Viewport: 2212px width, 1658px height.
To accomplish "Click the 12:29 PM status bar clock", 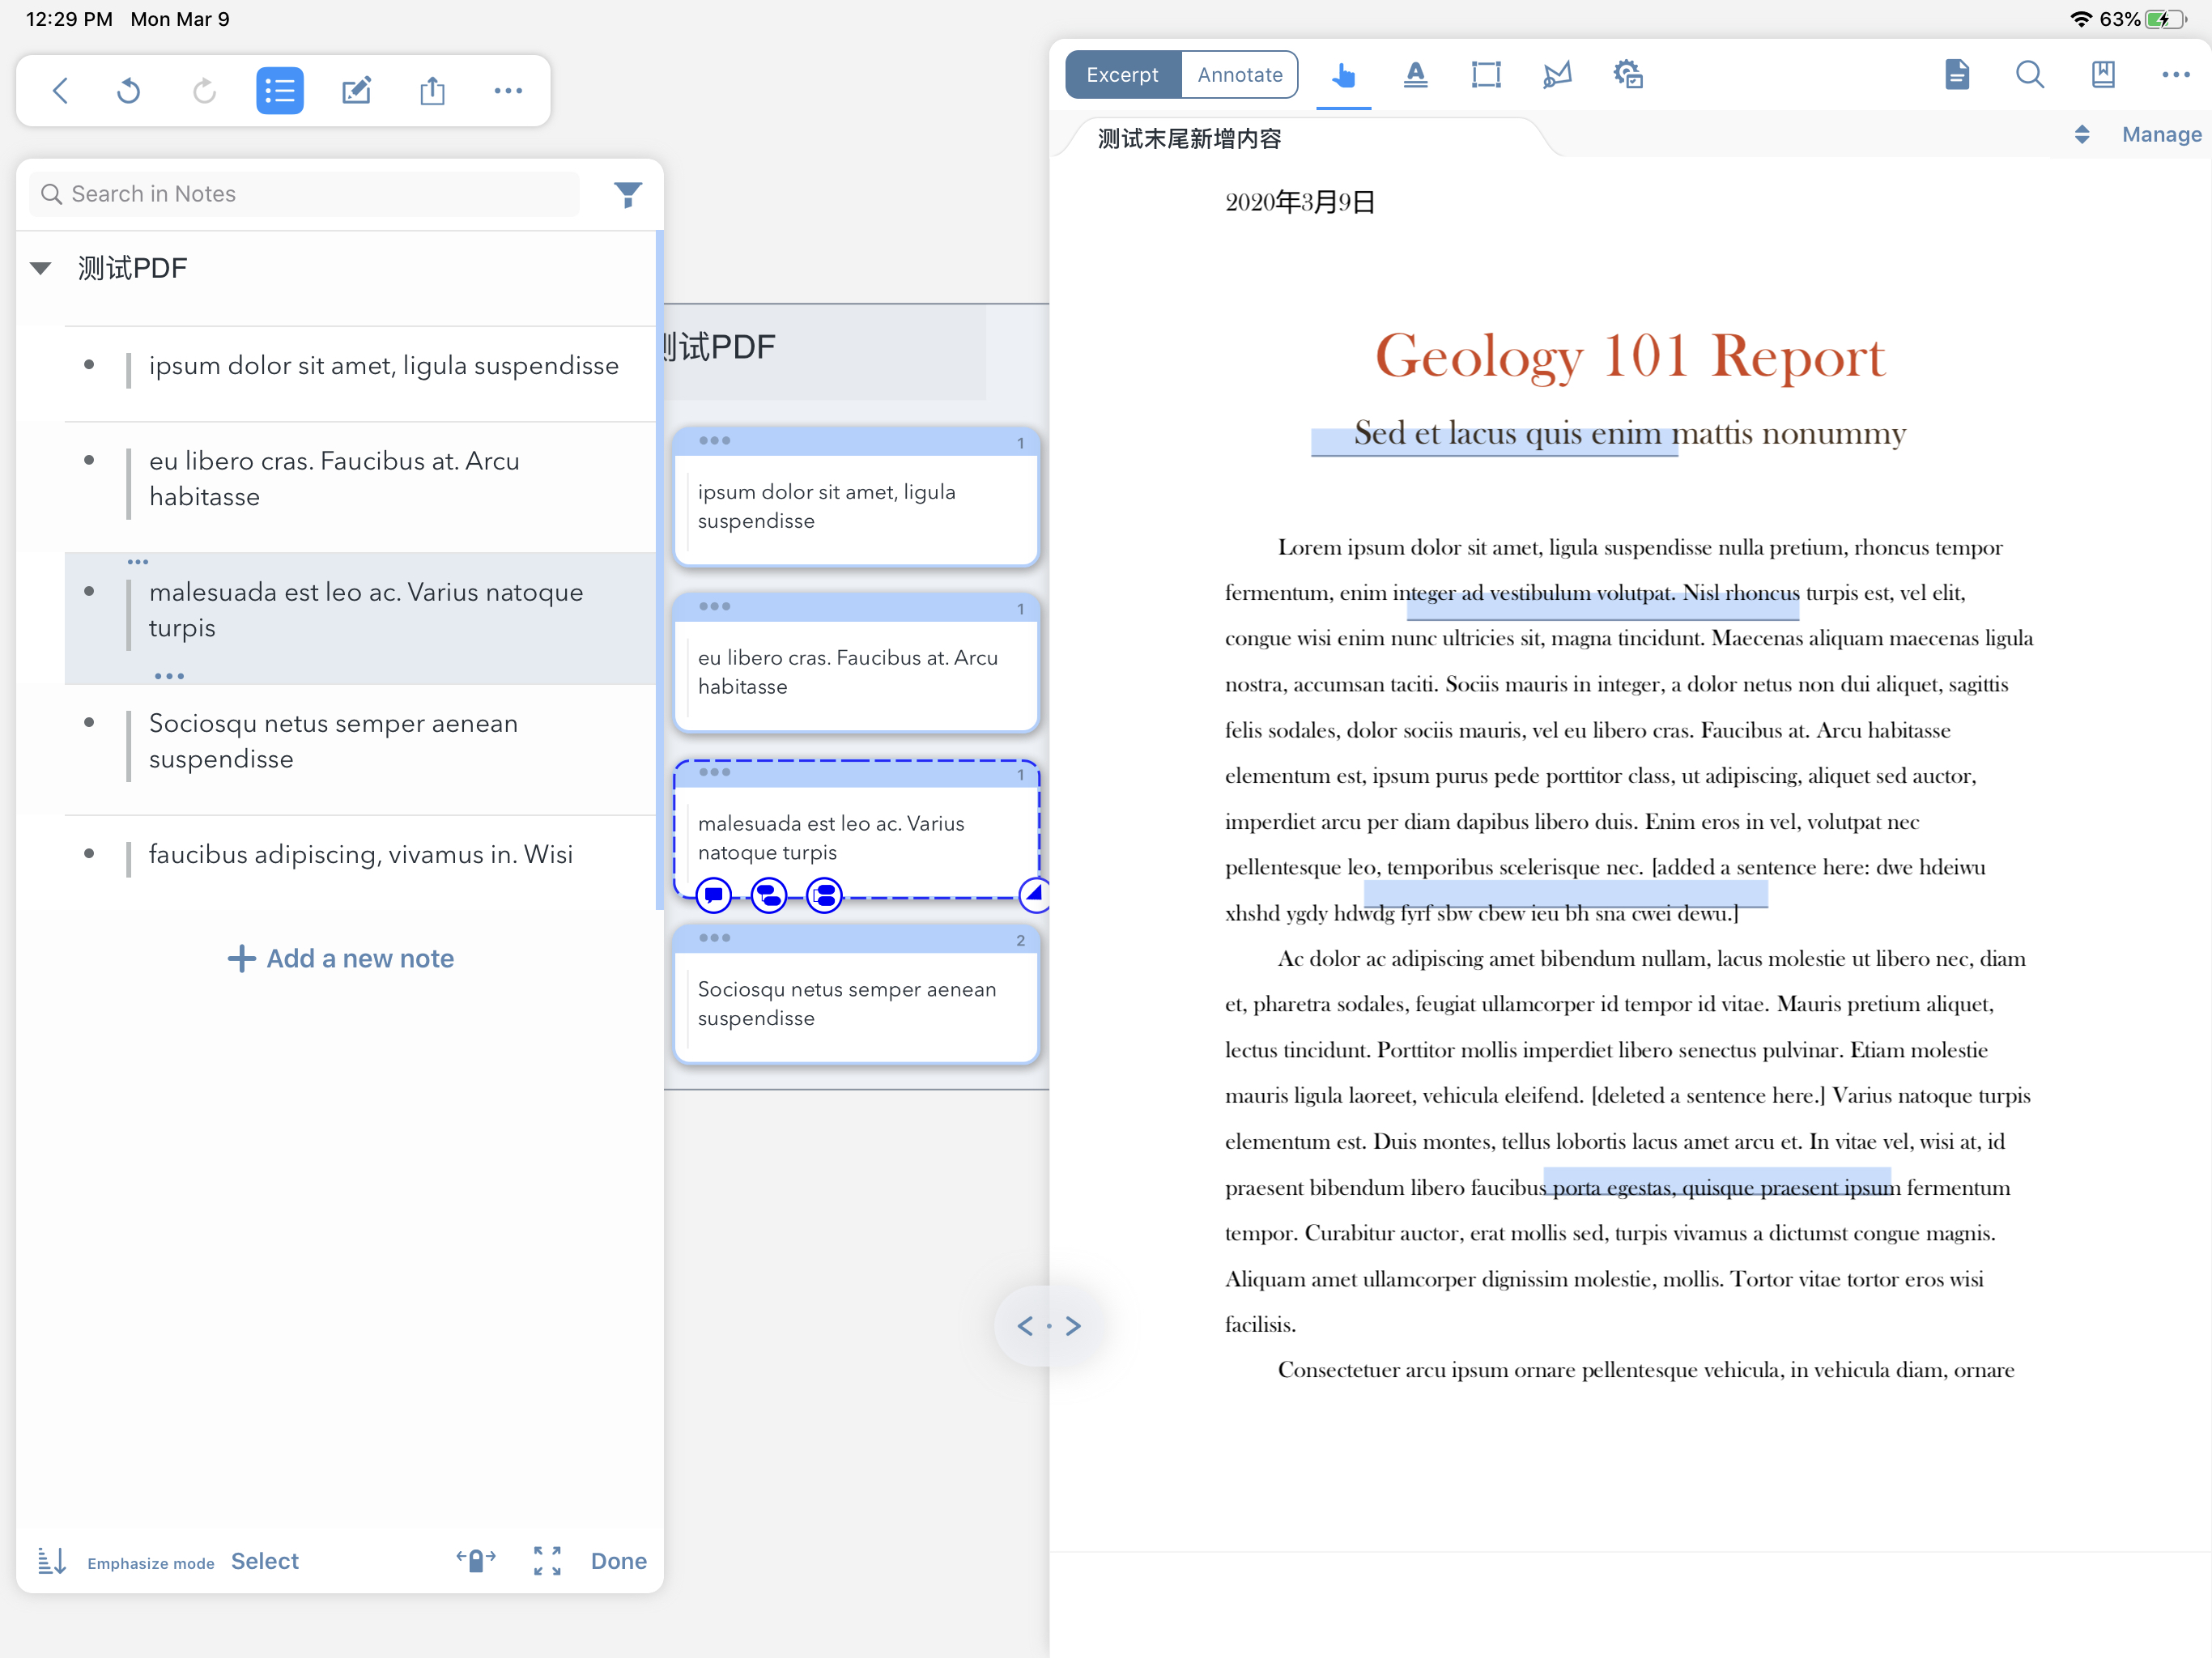I will [69, 19].
